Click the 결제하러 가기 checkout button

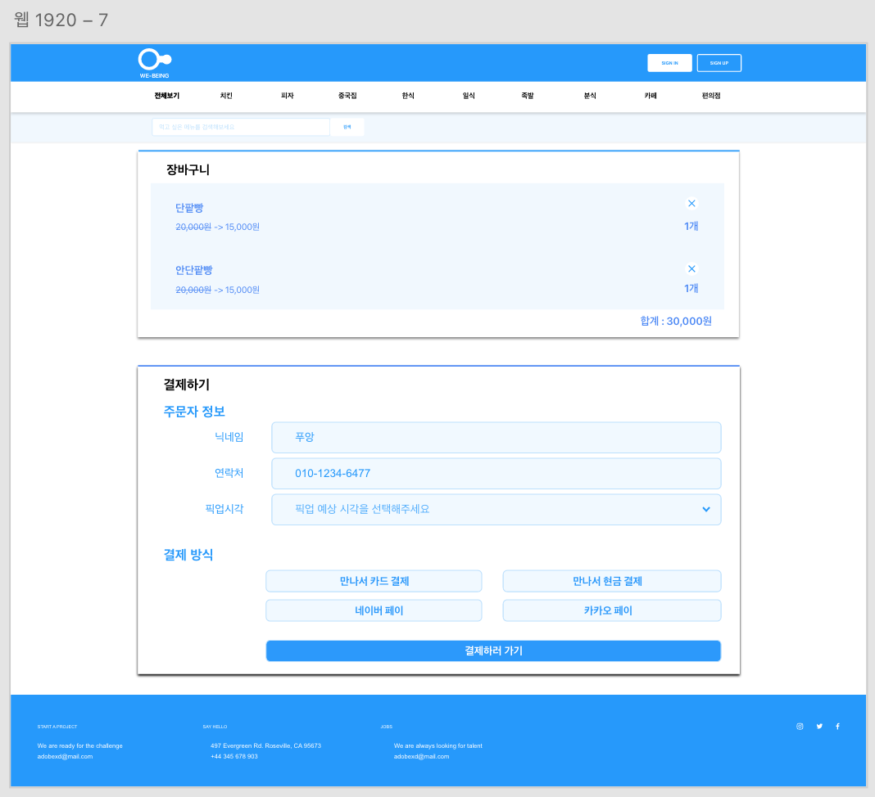pos(492,651)
